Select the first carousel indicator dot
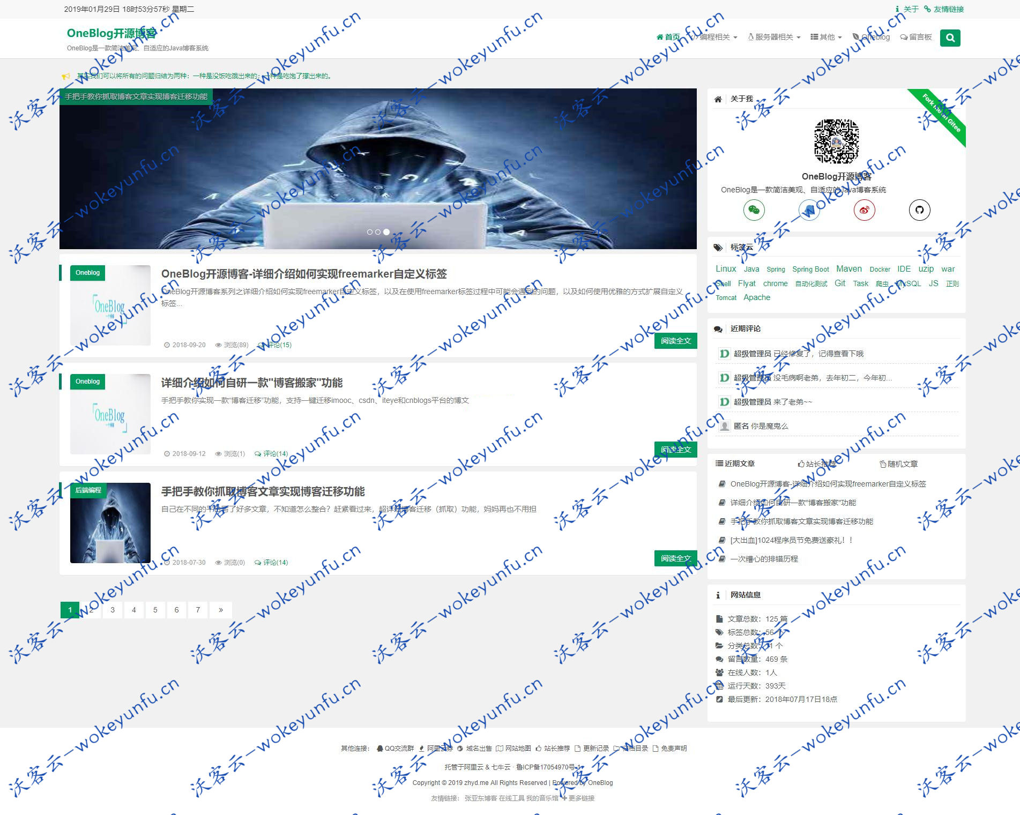Viewport: 1020px width, 815px height. pos(369,232)
